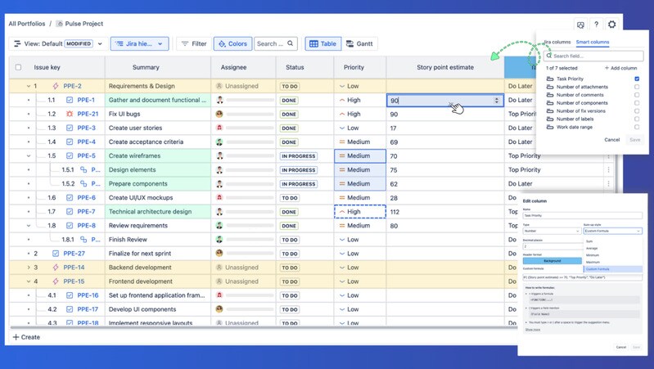Screen dimensions: 654x369
Task: Click Add column button
Action: [620, 68]
